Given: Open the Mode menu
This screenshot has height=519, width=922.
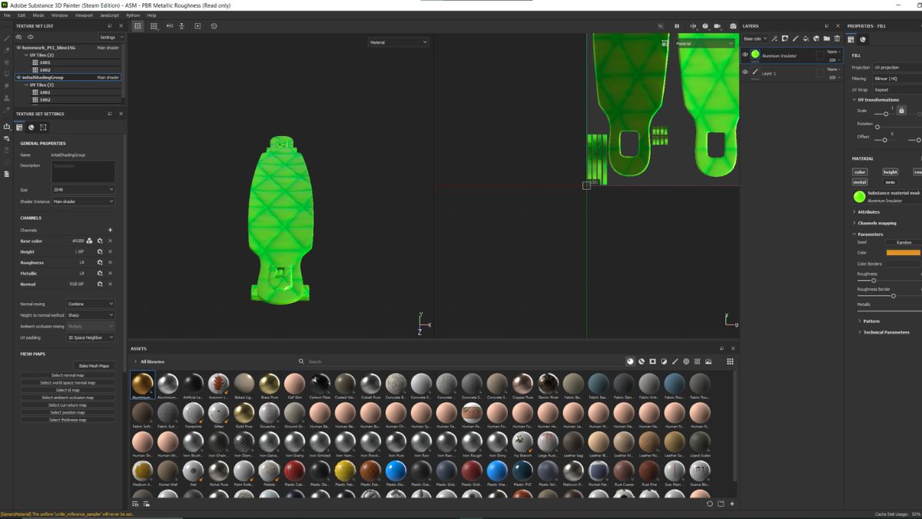Looking at the screenshot, I should pos(38,15).
